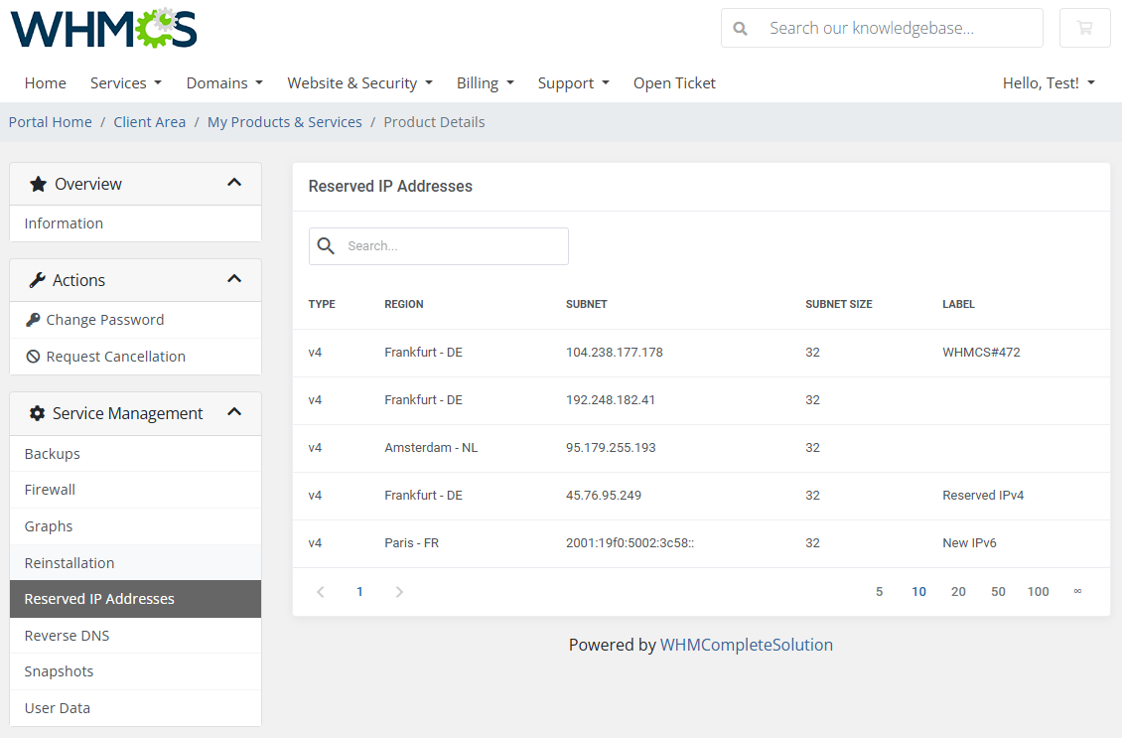Click the knowledgebase search magnifier icon
Image resolution: width=1122 pixels, height=738 pixels.
coord(740,28)
